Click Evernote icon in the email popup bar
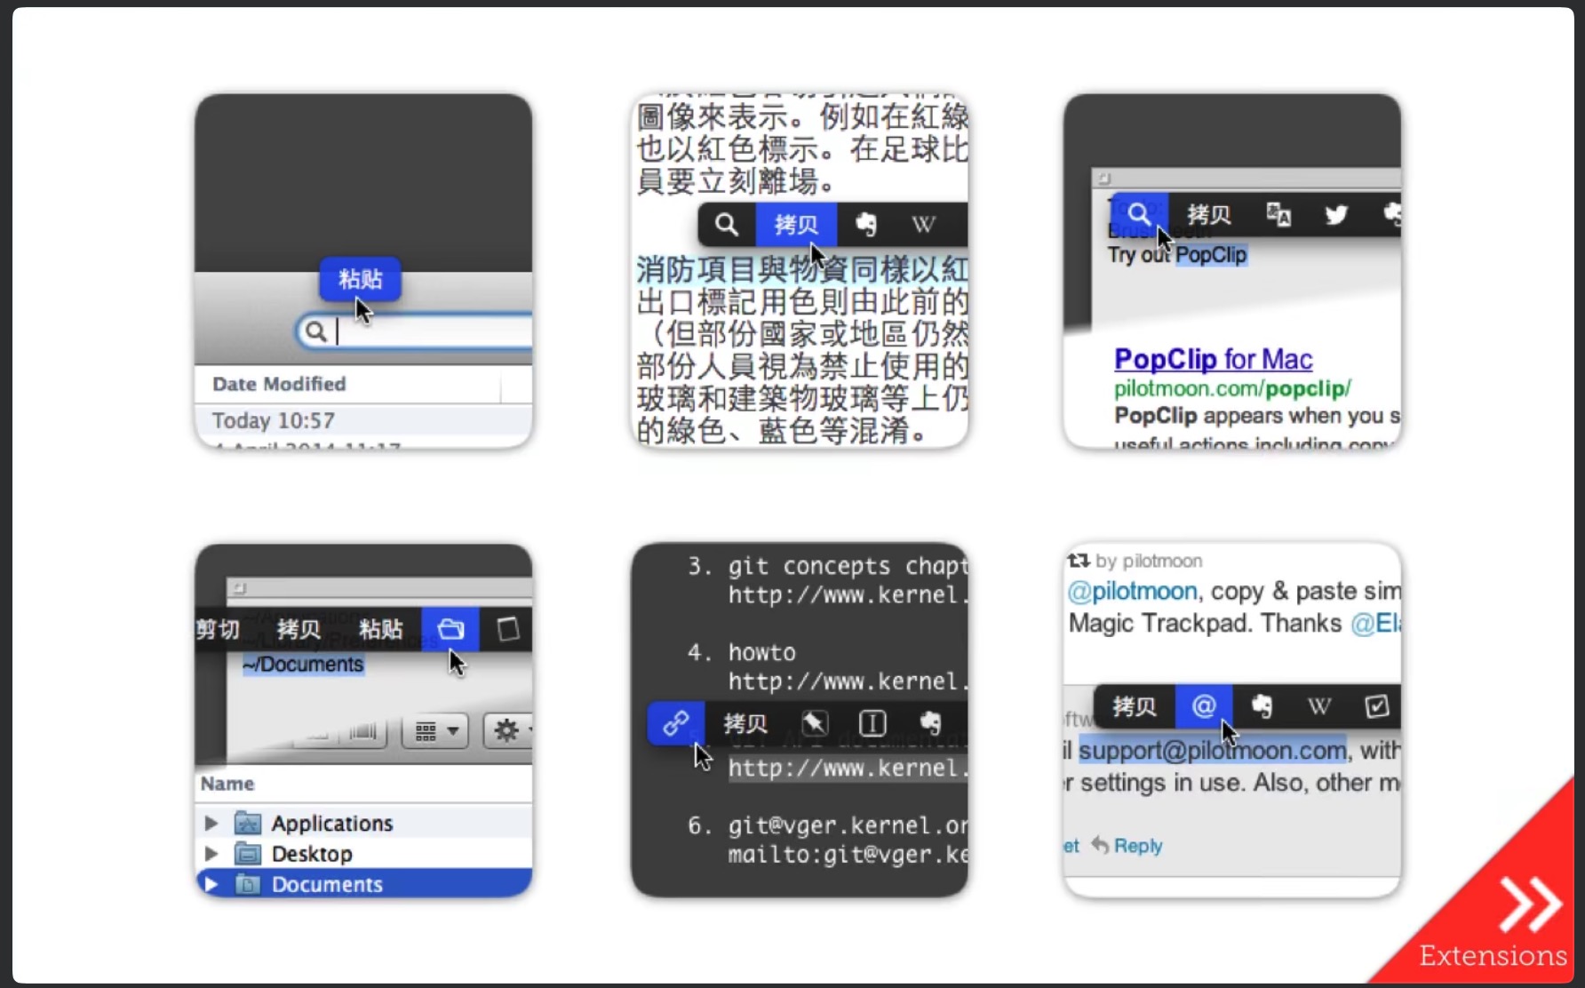Viewport: 1585px width, 988px height. (x=1262, y=706)
